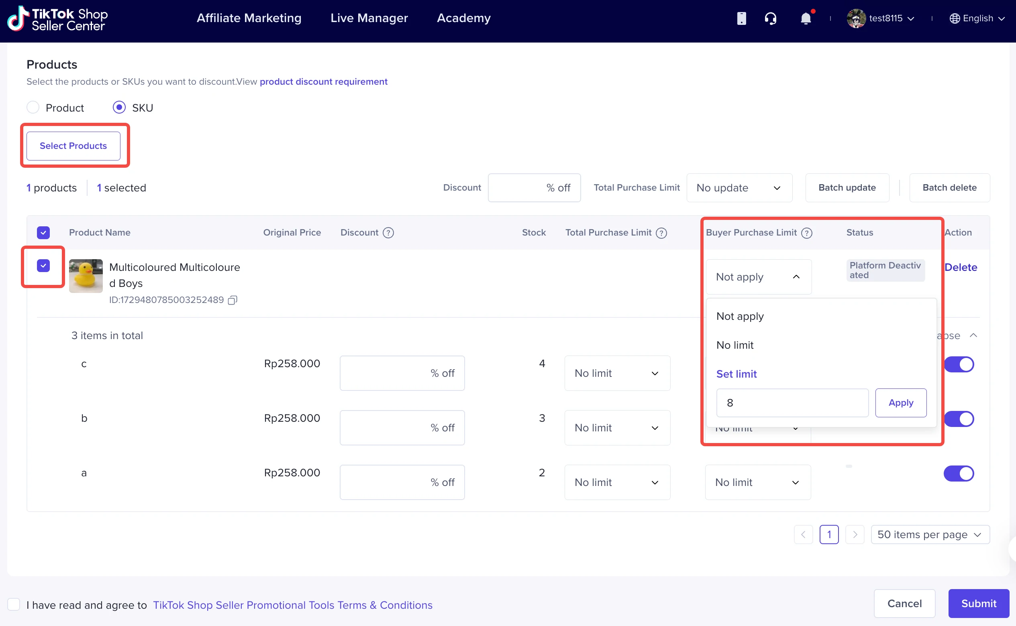
Task: Check the Terms & Conditions agreement box
Action: 14,604
